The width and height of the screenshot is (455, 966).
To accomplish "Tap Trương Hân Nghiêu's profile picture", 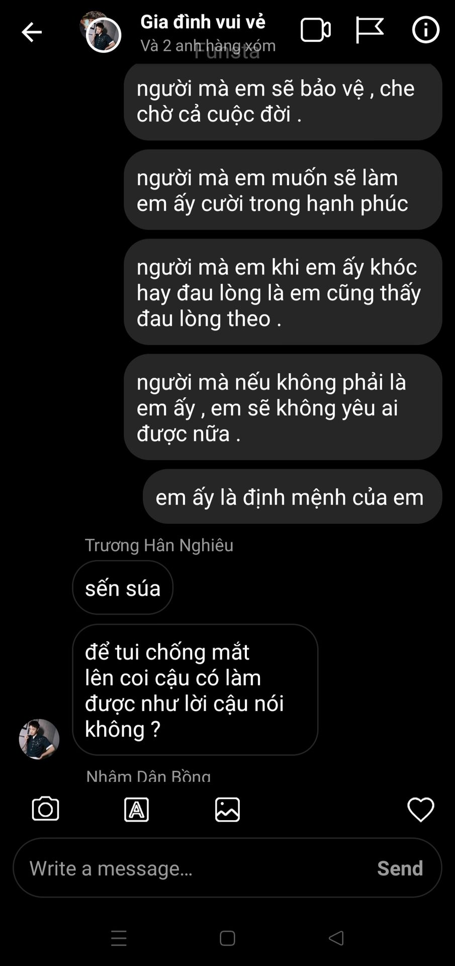I will click(x=39, y=739).
